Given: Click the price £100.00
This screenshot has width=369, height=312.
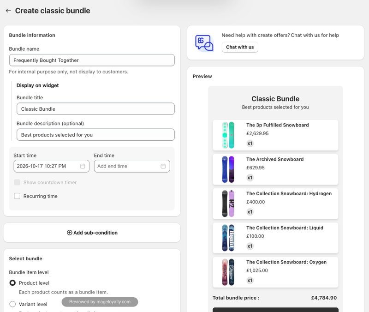Looking at the screenshot, I should [x=255, y=236].
